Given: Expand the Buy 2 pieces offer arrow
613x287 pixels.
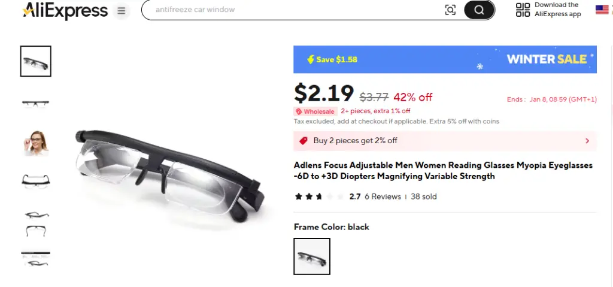Looking at the screenshot, I should click(587, 141).
